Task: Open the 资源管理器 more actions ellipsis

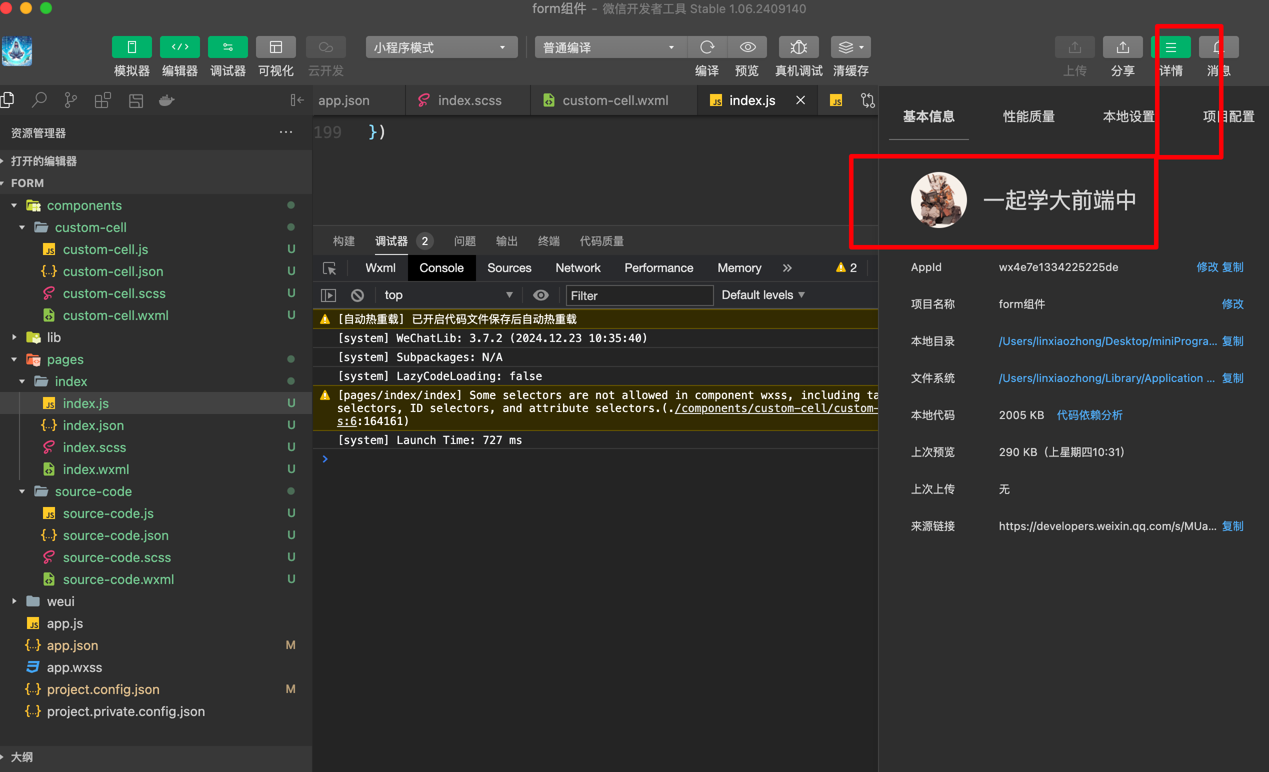Action: pos(286,132)
